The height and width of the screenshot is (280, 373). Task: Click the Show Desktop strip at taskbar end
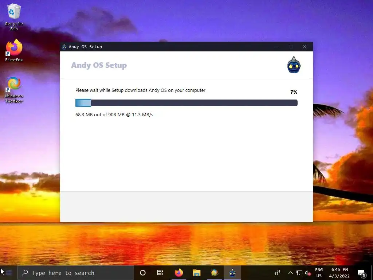[x=372, y=273]
